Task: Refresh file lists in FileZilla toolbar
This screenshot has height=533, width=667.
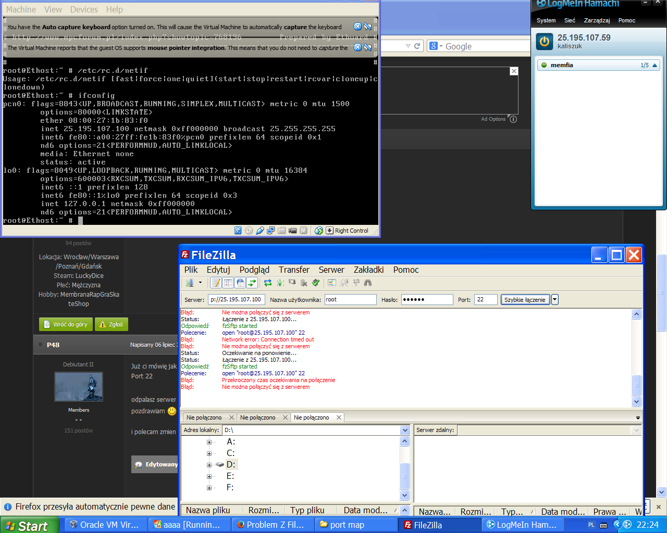Action: (268, 283)
